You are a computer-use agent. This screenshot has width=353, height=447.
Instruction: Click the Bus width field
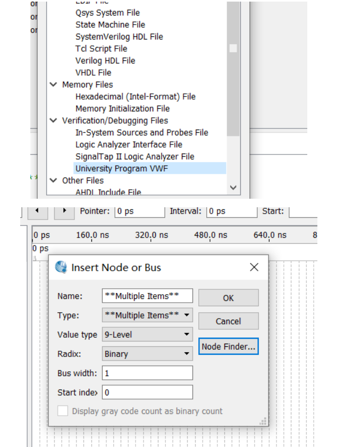click(x=147, y=373)
